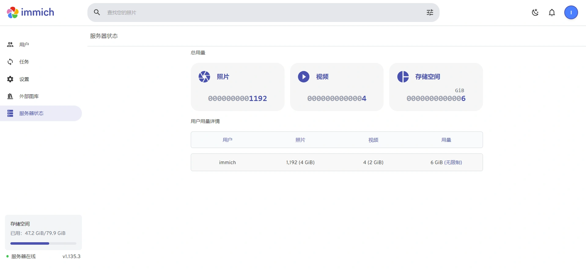This screenshot has width=586, height=270.
Task: Select the immich user row
Action: pyautogui.click(x=337, y=162)
